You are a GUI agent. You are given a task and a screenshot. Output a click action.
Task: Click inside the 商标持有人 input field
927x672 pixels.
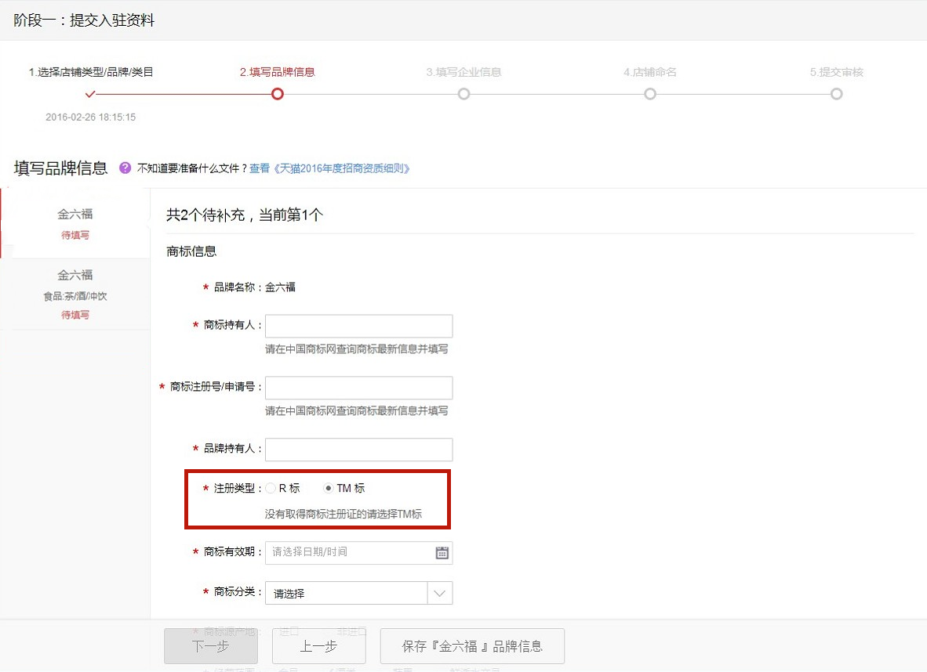tap(358, 326)
